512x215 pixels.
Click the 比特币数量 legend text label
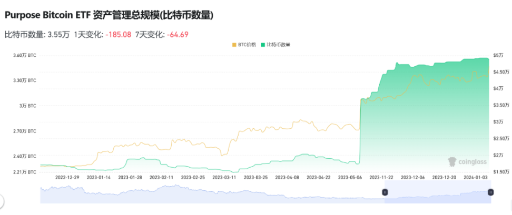(279, 45)
